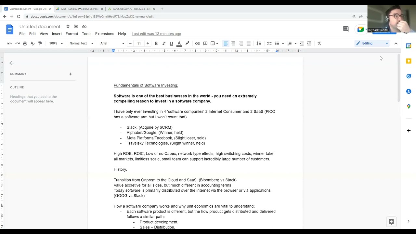Click the numbered list icon
The height and width of the screenshot is (234, 416).
point(290,43)
